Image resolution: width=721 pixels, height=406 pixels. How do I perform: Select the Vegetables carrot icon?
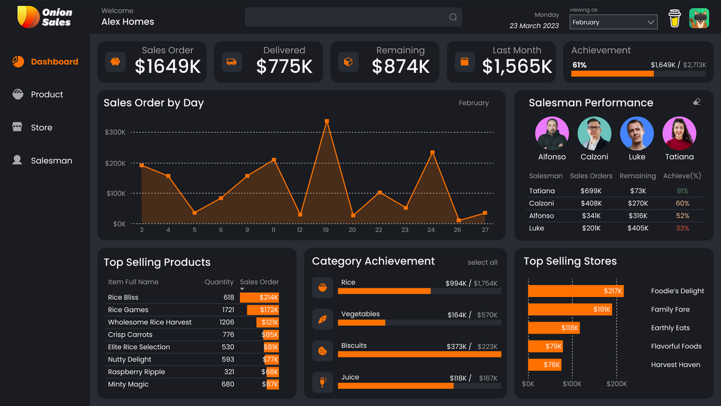pos(323,319)
